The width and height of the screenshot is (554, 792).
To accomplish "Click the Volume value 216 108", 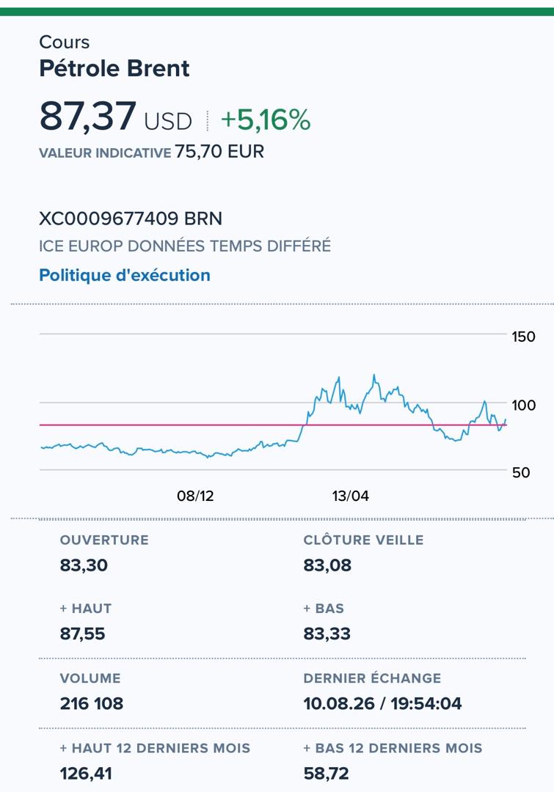I will (92, 703).
